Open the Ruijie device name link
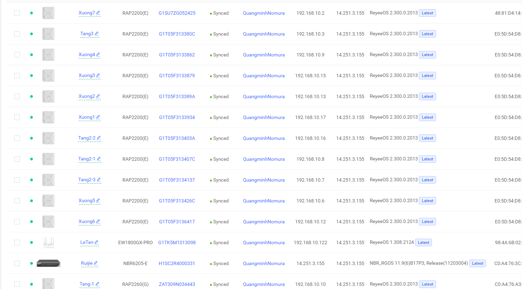Screen dimensions: 522x289 coord(87,263)
